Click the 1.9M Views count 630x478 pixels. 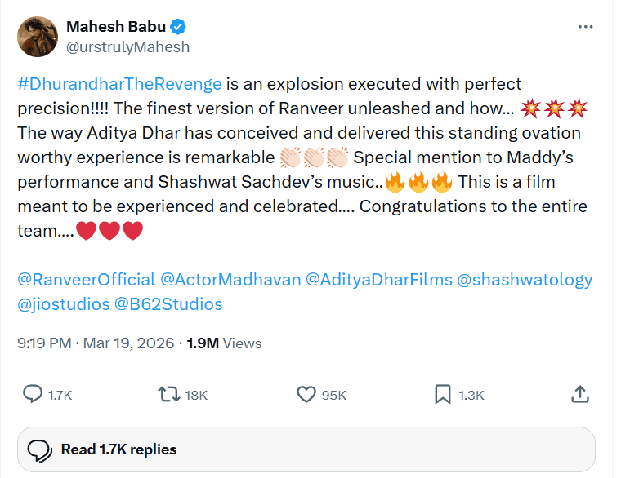(224, 343)
